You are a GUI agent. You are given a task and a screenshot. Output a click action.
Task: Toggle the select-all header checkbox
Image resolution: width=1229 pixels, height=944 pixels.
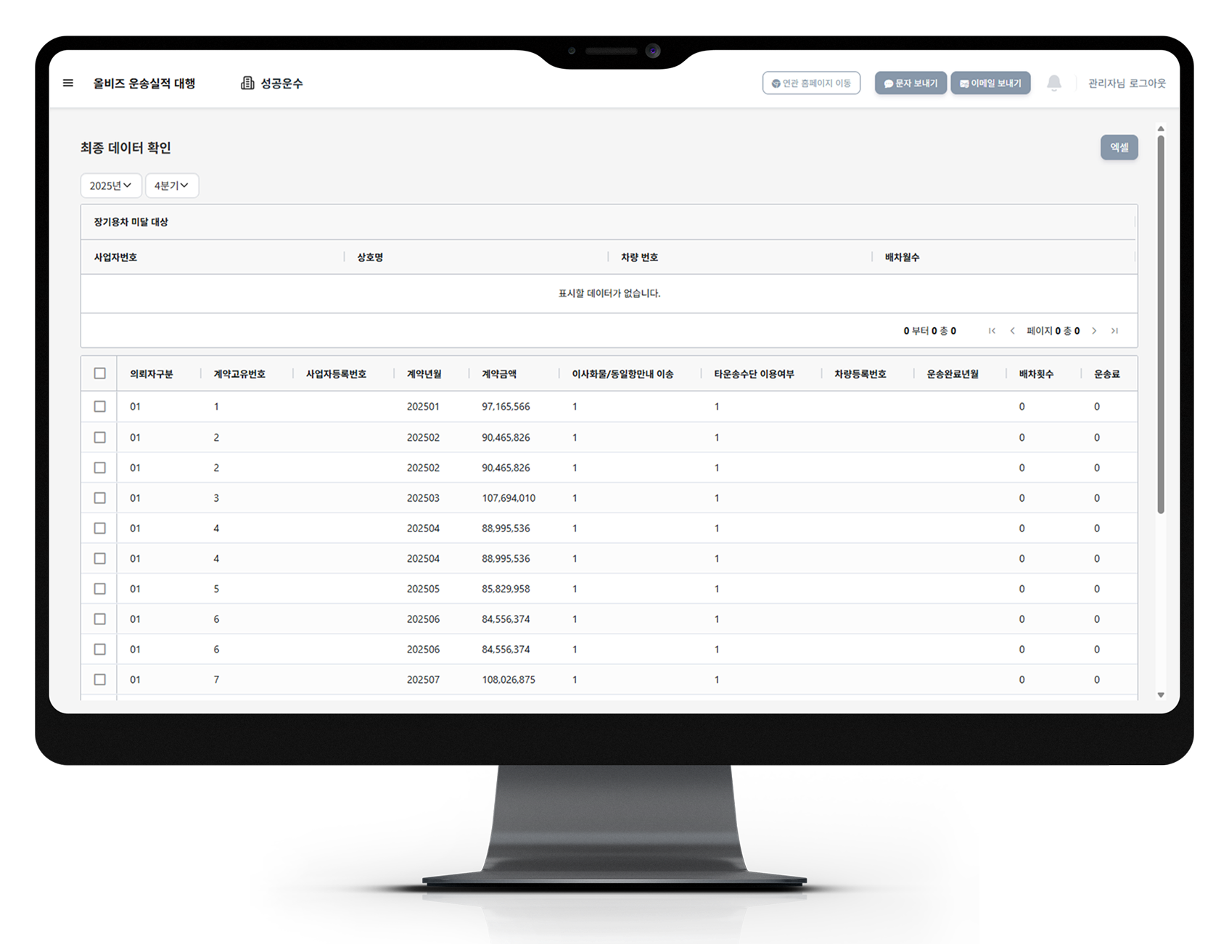(100, 373)
